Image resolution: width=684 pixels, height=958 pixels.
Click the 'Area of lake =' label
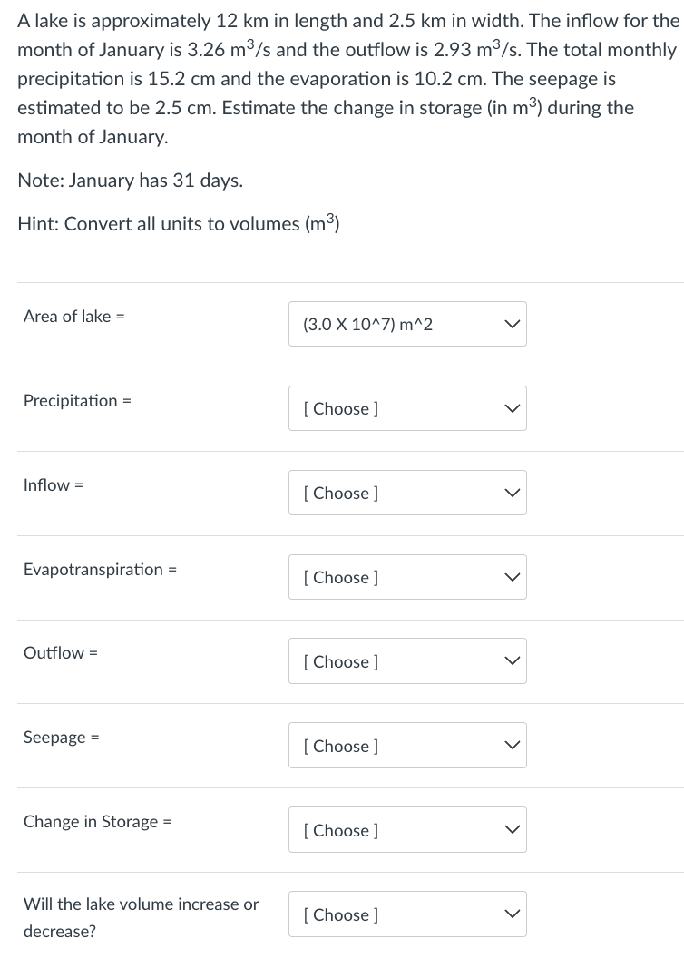(x=73, y=316)
